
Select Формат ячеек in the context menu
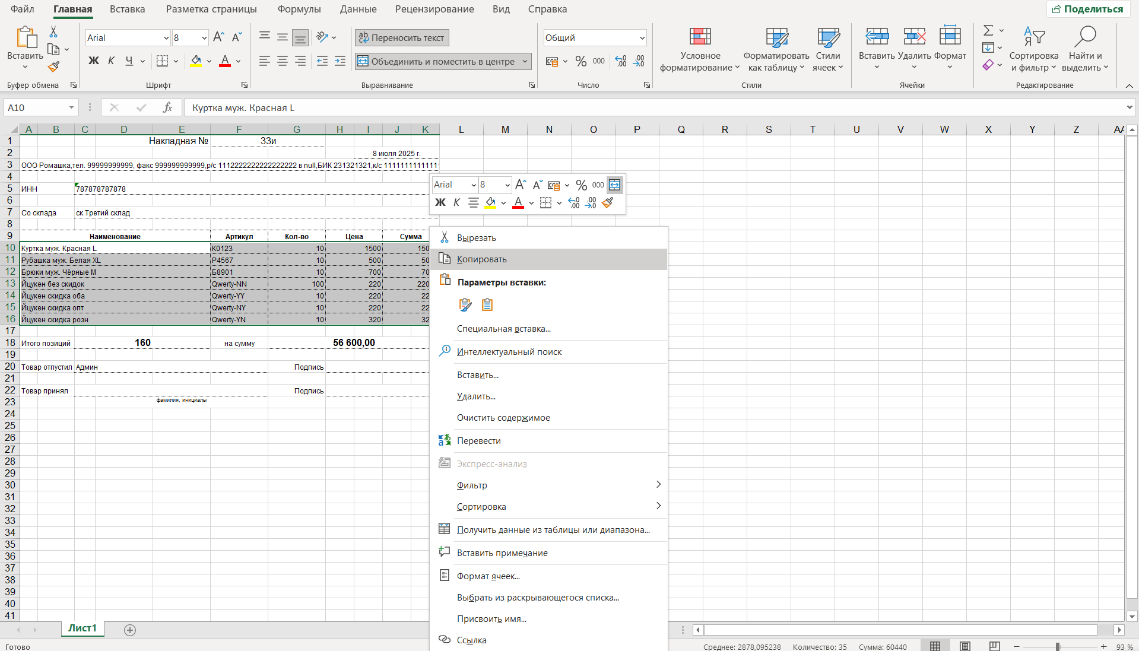point(488,576)
